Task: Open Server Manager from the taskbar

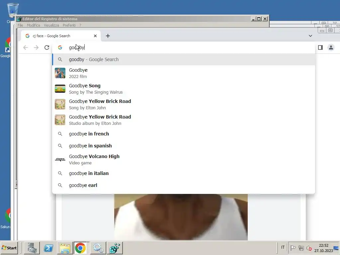Action: tap(32, 248)
